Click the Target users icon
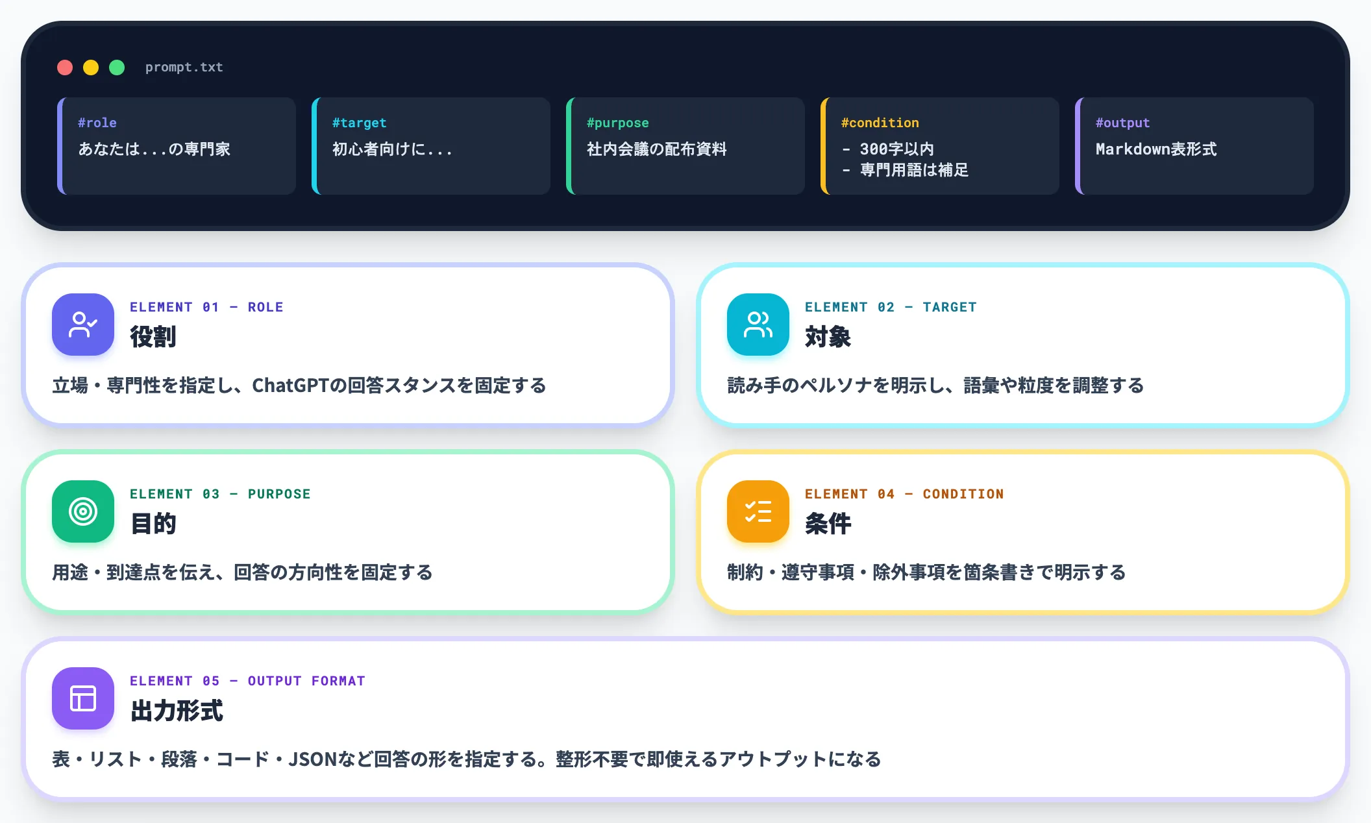This screenshot has height=823, width=1371. [758, 325]
